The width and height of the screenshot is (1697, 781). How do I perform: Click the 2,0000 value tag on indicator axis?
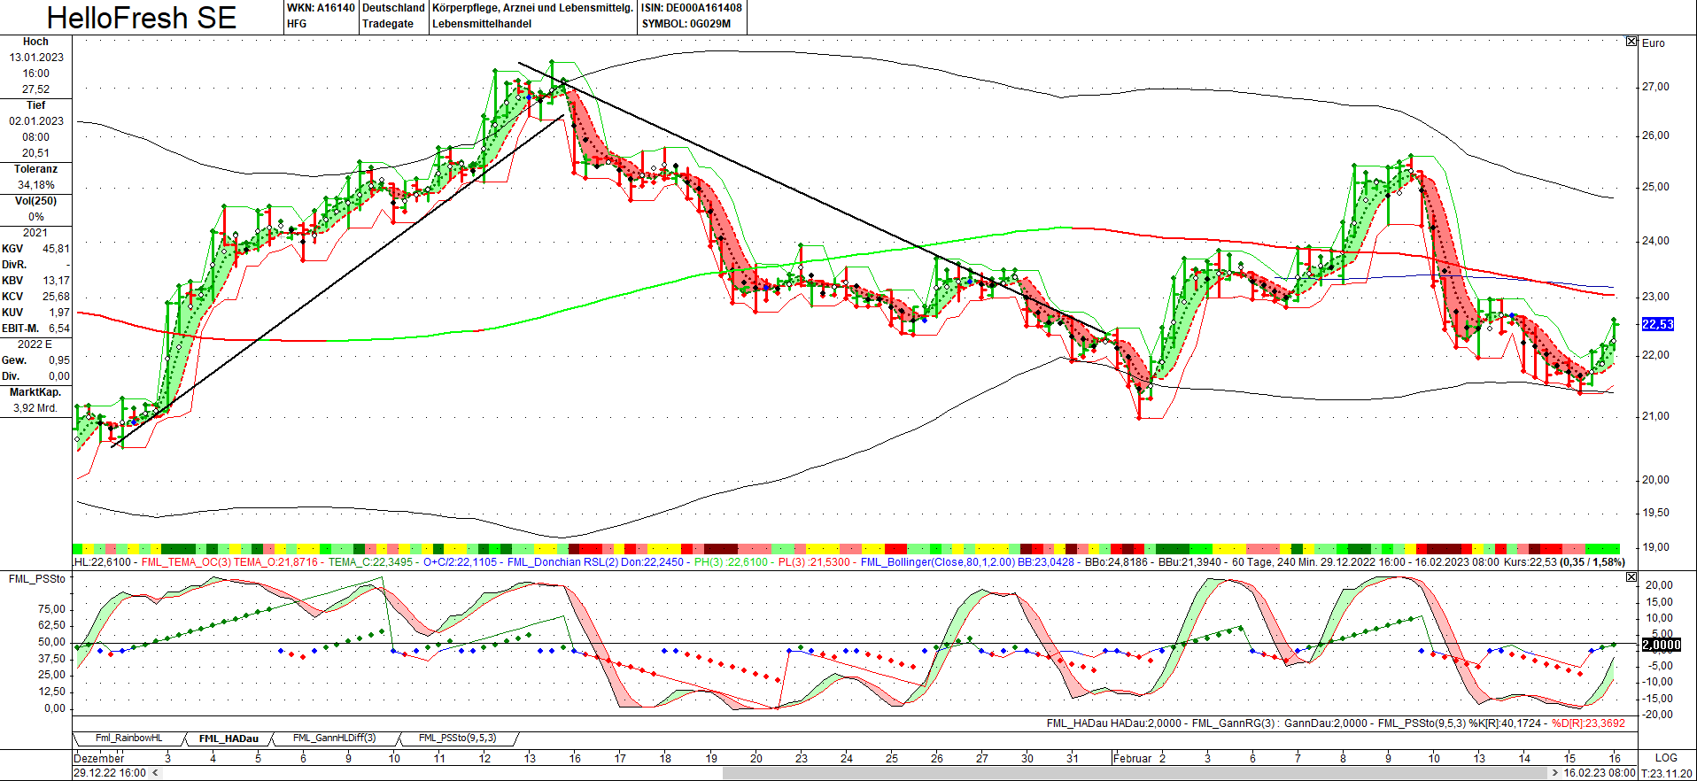click(1662, 645)
